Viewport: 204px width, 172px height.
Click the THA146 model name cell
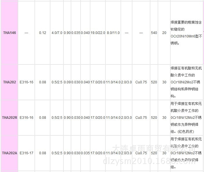point(9,33)
